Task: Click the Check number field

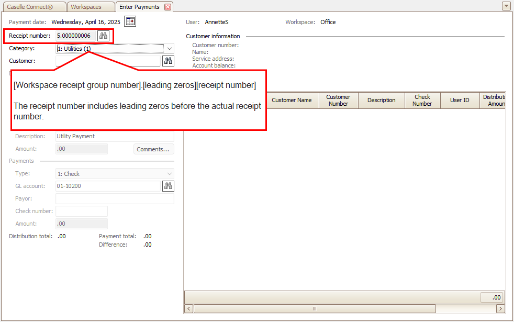Action: click(x=82, y=212)
